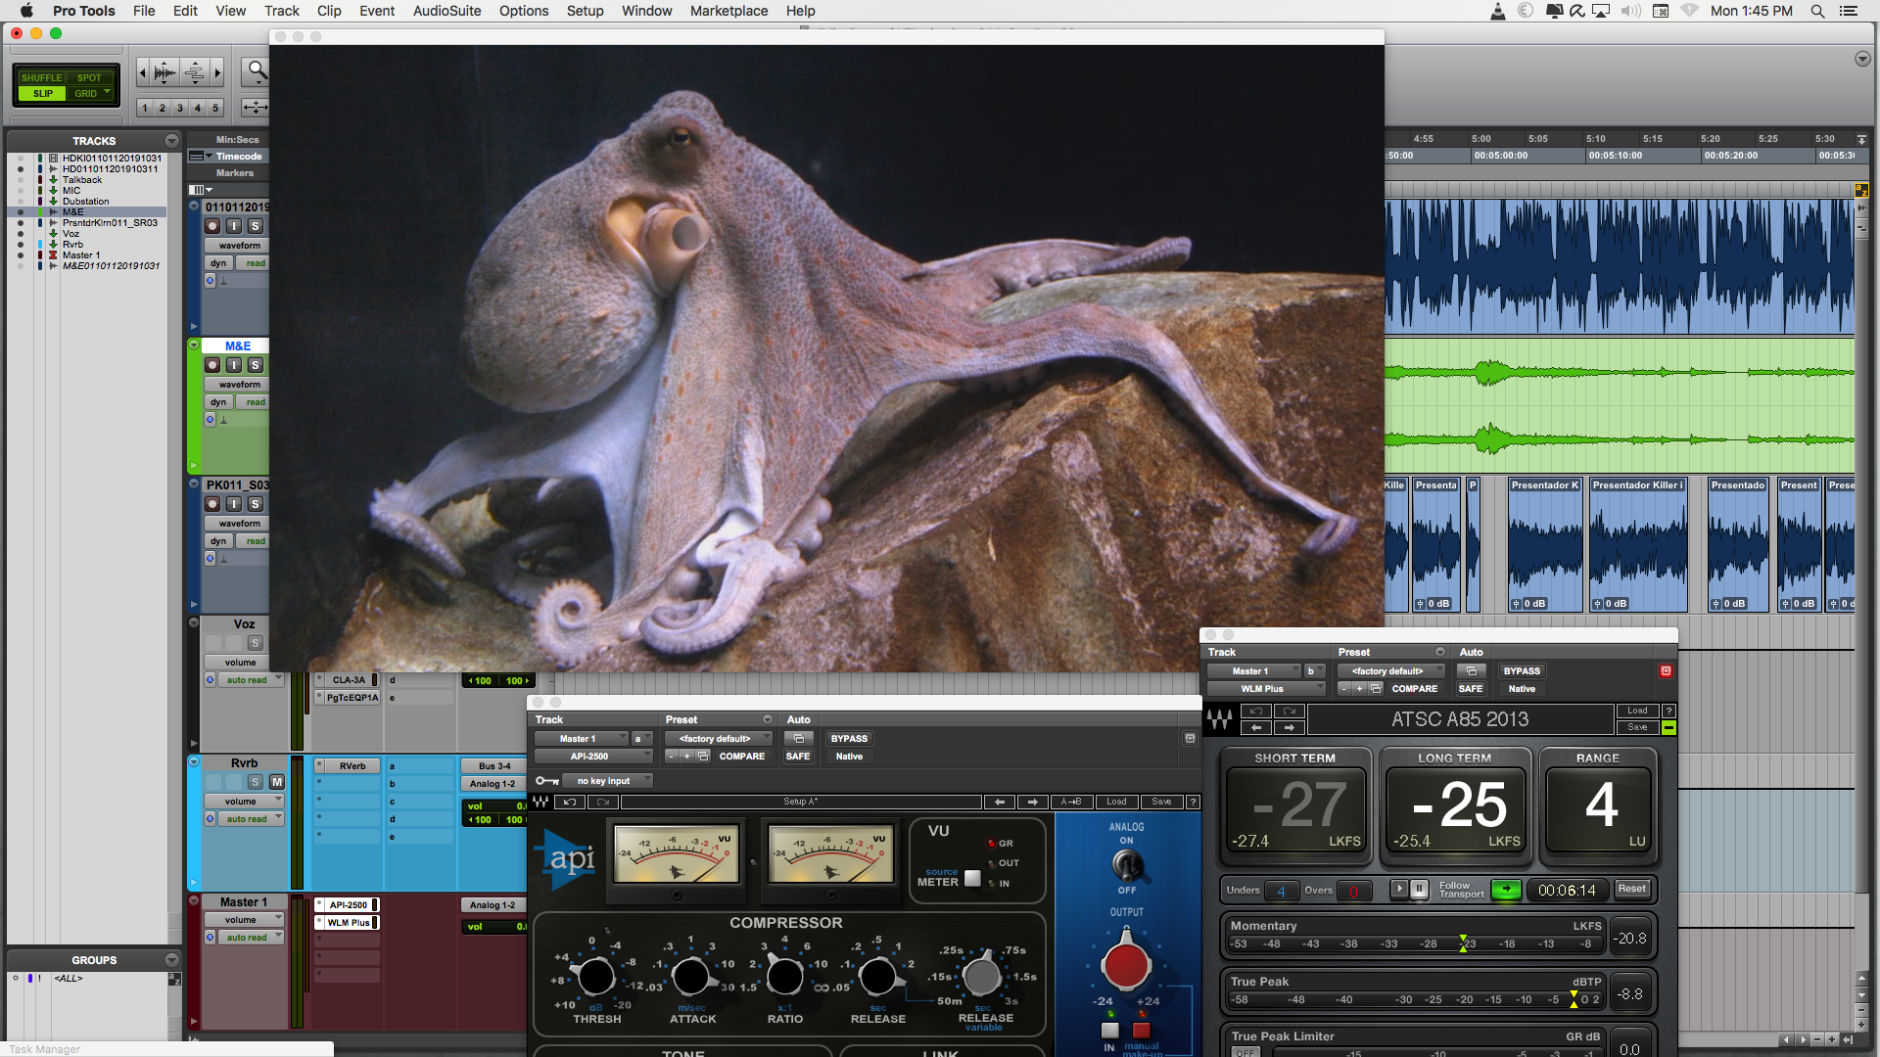This screenshot has width=1880, height=1057.
Task: Click plug-in automation enable icon in API-2500
Action: (798, 739)
